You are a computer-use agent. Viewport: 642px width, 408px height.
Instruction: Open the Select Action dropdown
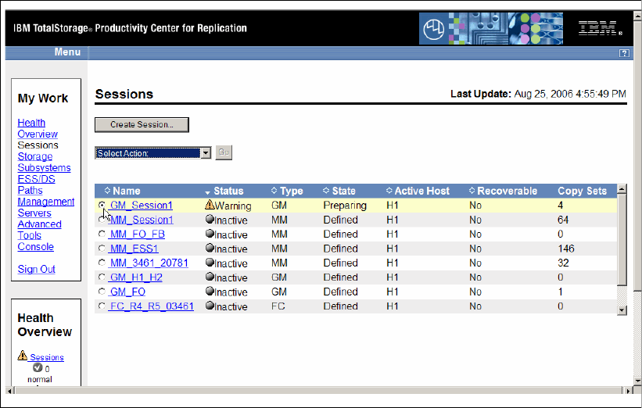pos(152,153)
